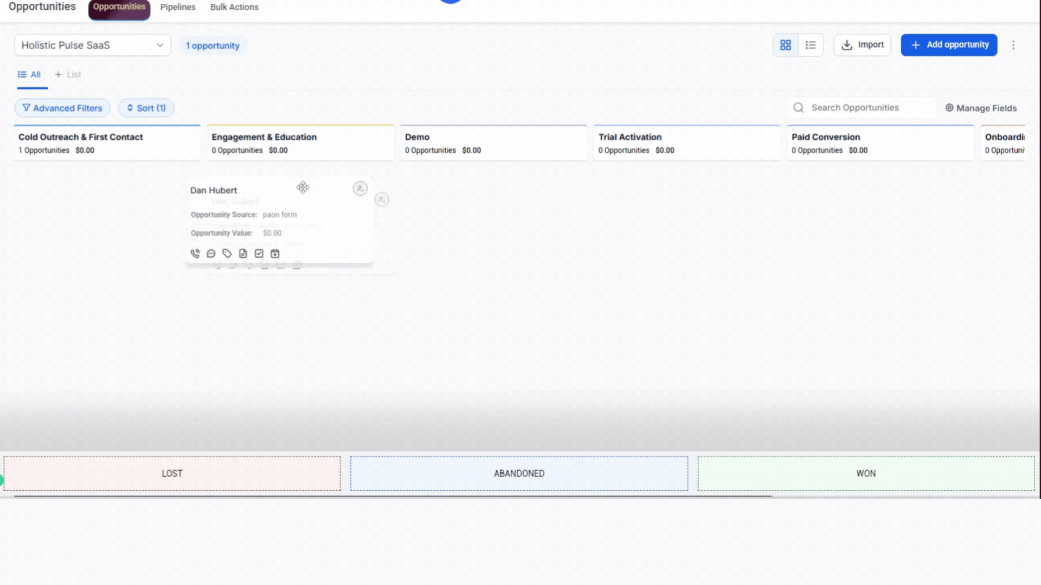This screenshot has width=1041, height=585.
Task: Switch to board grid view
Action: tap(786, 45)
